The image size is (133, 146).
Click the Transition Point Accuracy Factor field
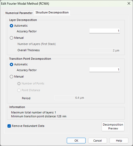(x=105, y=70)
